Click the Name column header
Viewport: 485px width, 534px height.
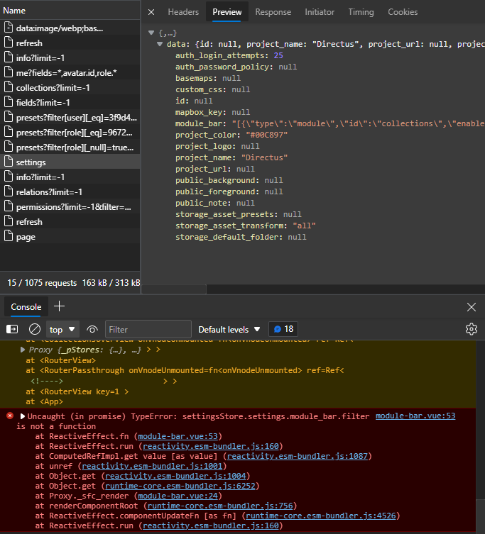(x=70, y=11)
